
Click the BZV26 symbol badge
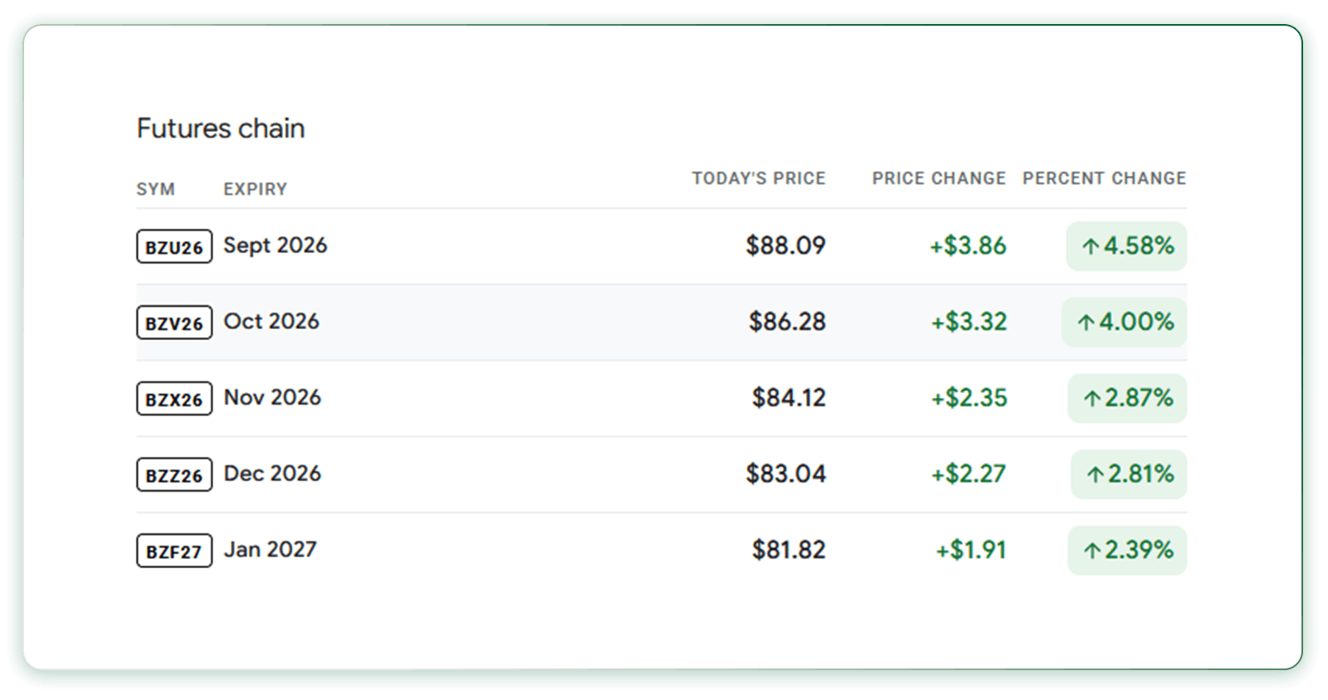174,323
